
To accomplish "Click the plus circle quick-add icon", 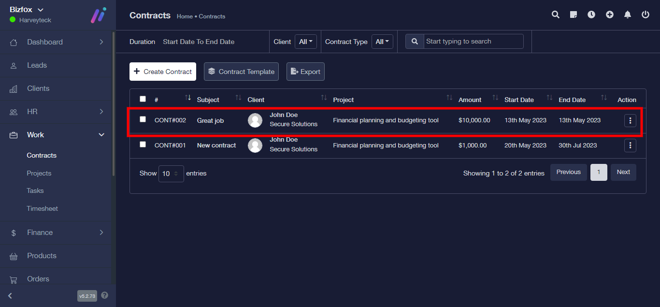I will click(x=610, y=15).
